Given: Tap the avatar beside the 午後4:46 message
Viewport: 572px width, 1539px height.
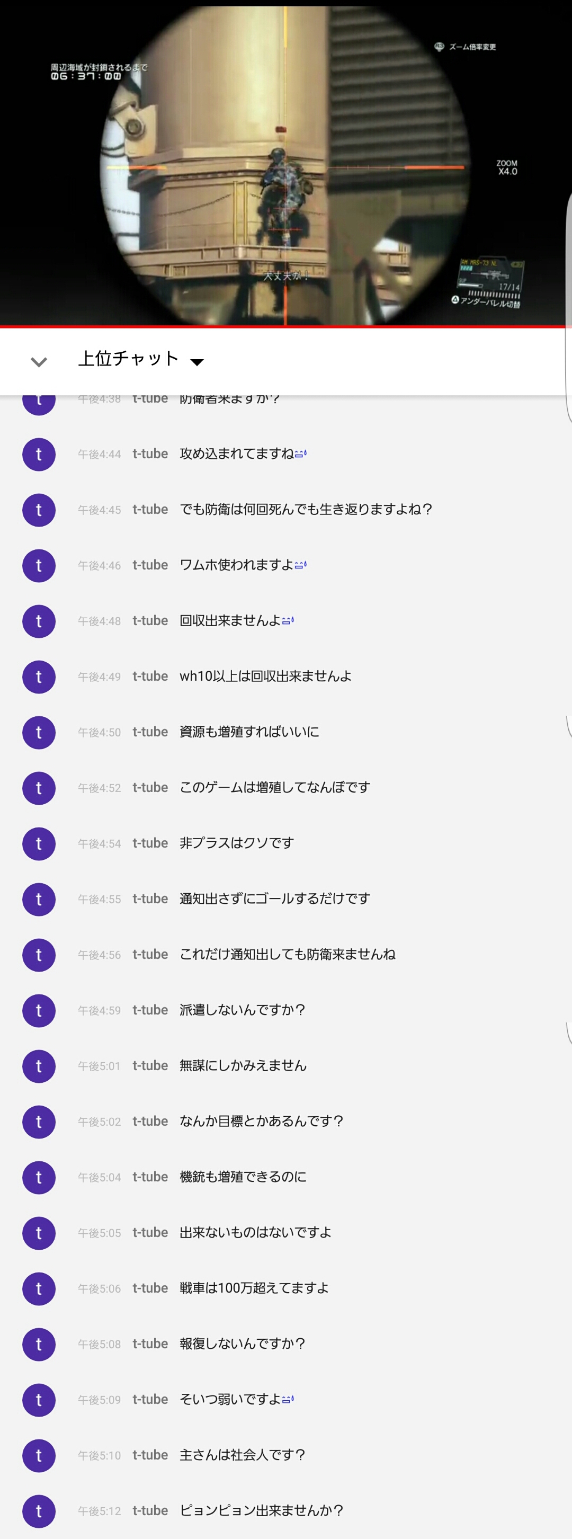Looking at the screenshot, I should coord(39,565).
